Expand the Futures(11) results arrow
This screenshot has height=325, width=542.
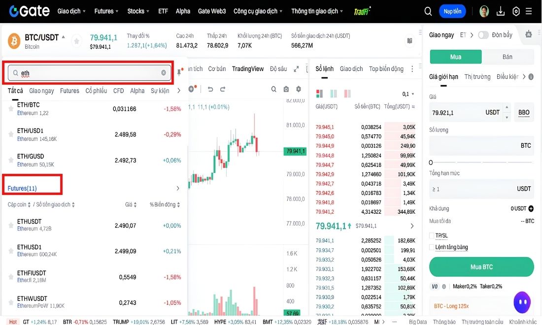[x=178, y=188]
